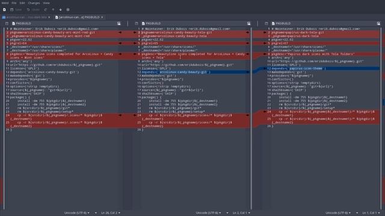Screen dimensions: 385x216
Task: Go to next change with down arrow
Action: [x=60, y=10]
